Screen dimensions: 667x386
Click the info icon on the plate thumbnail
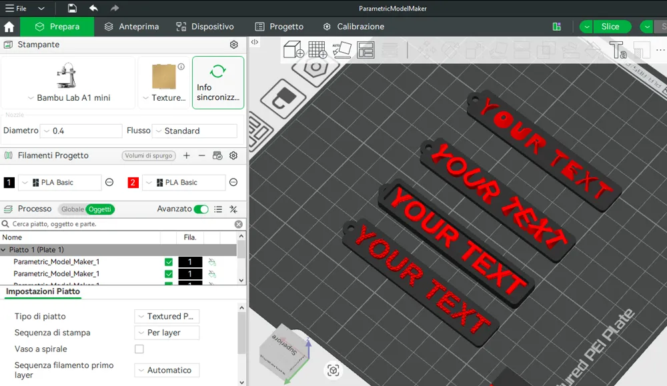tap(181, 67)
